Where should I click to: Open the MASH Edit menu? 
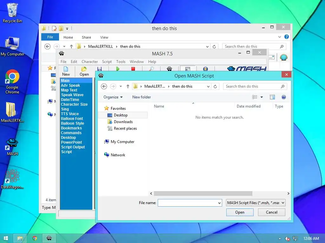tap(74, 62)
